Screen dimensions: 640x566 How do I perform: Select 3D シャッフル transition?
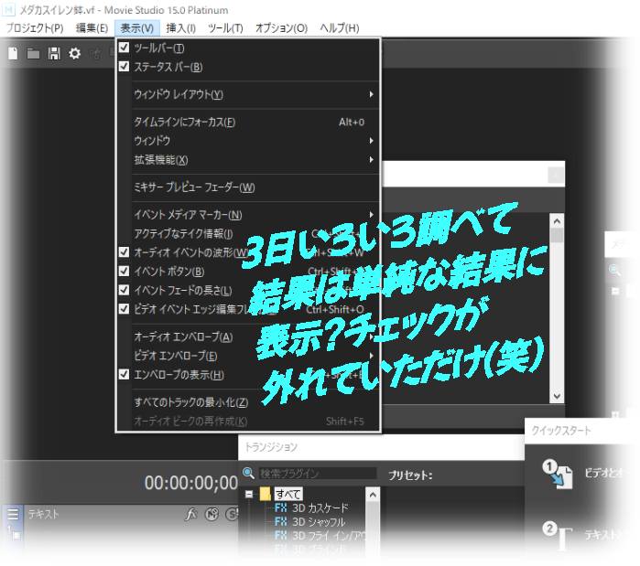tap(319, 521)
